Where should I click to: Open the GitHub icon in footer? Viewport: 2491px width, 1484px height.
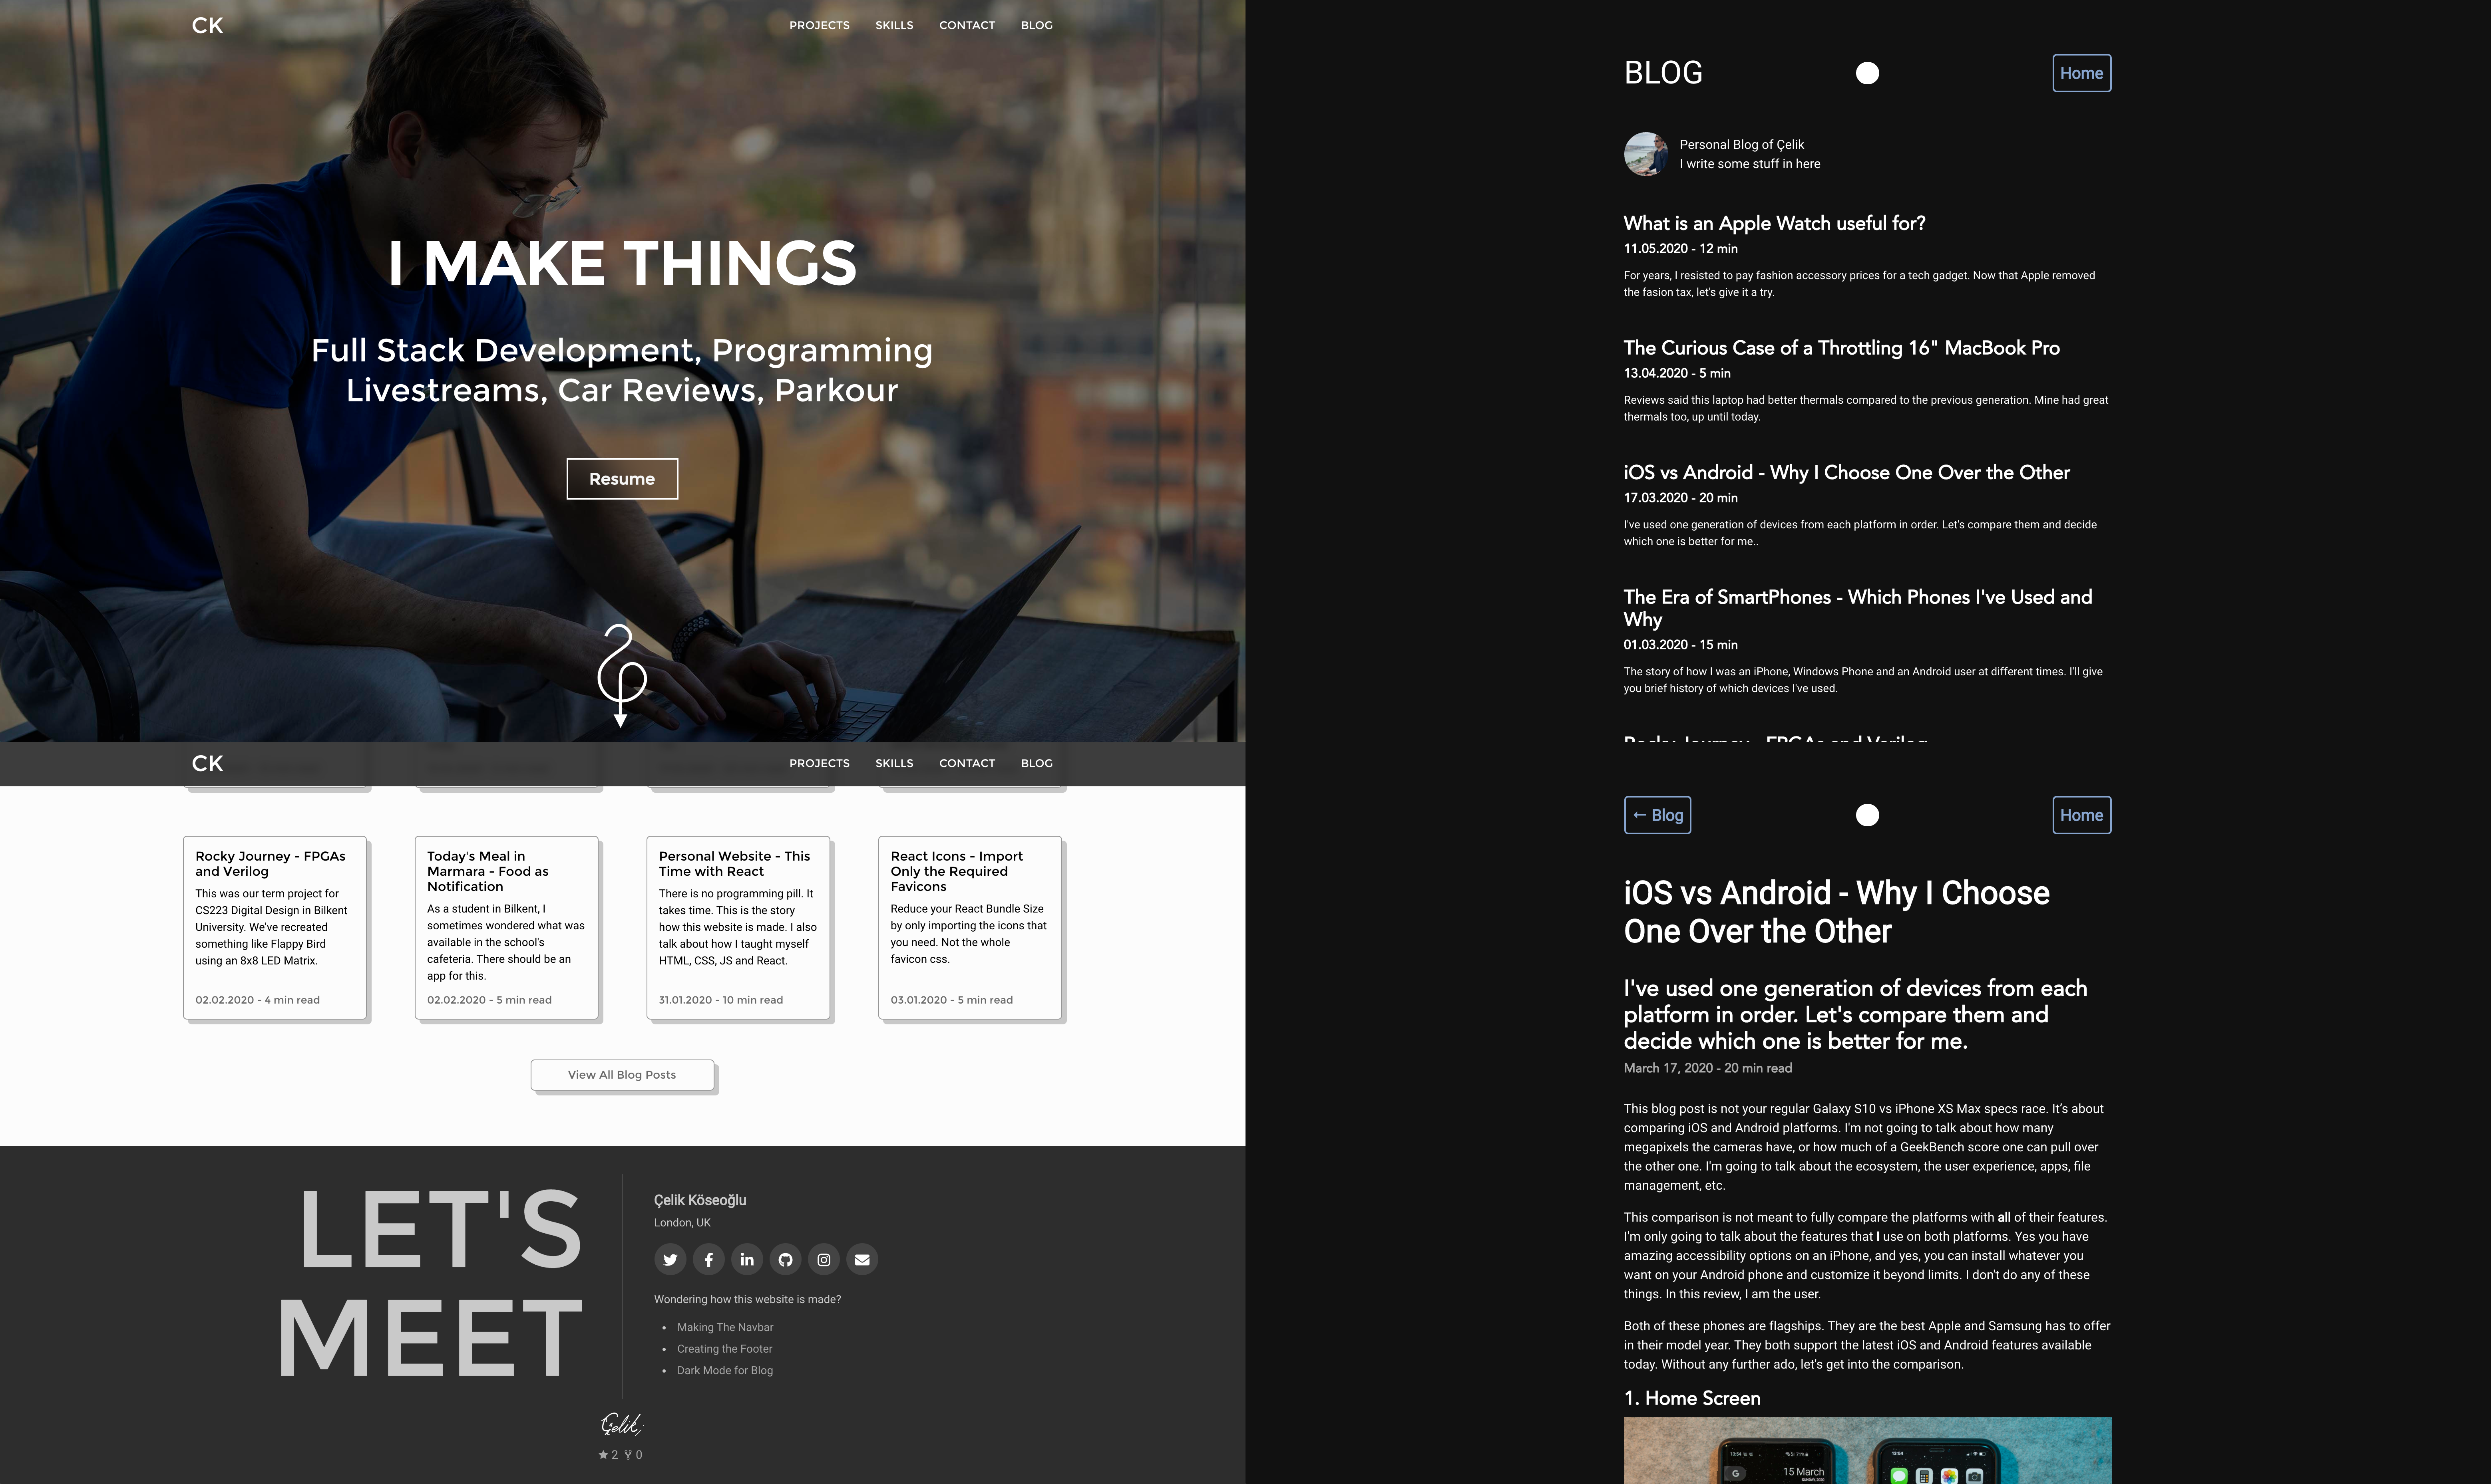785,1259
